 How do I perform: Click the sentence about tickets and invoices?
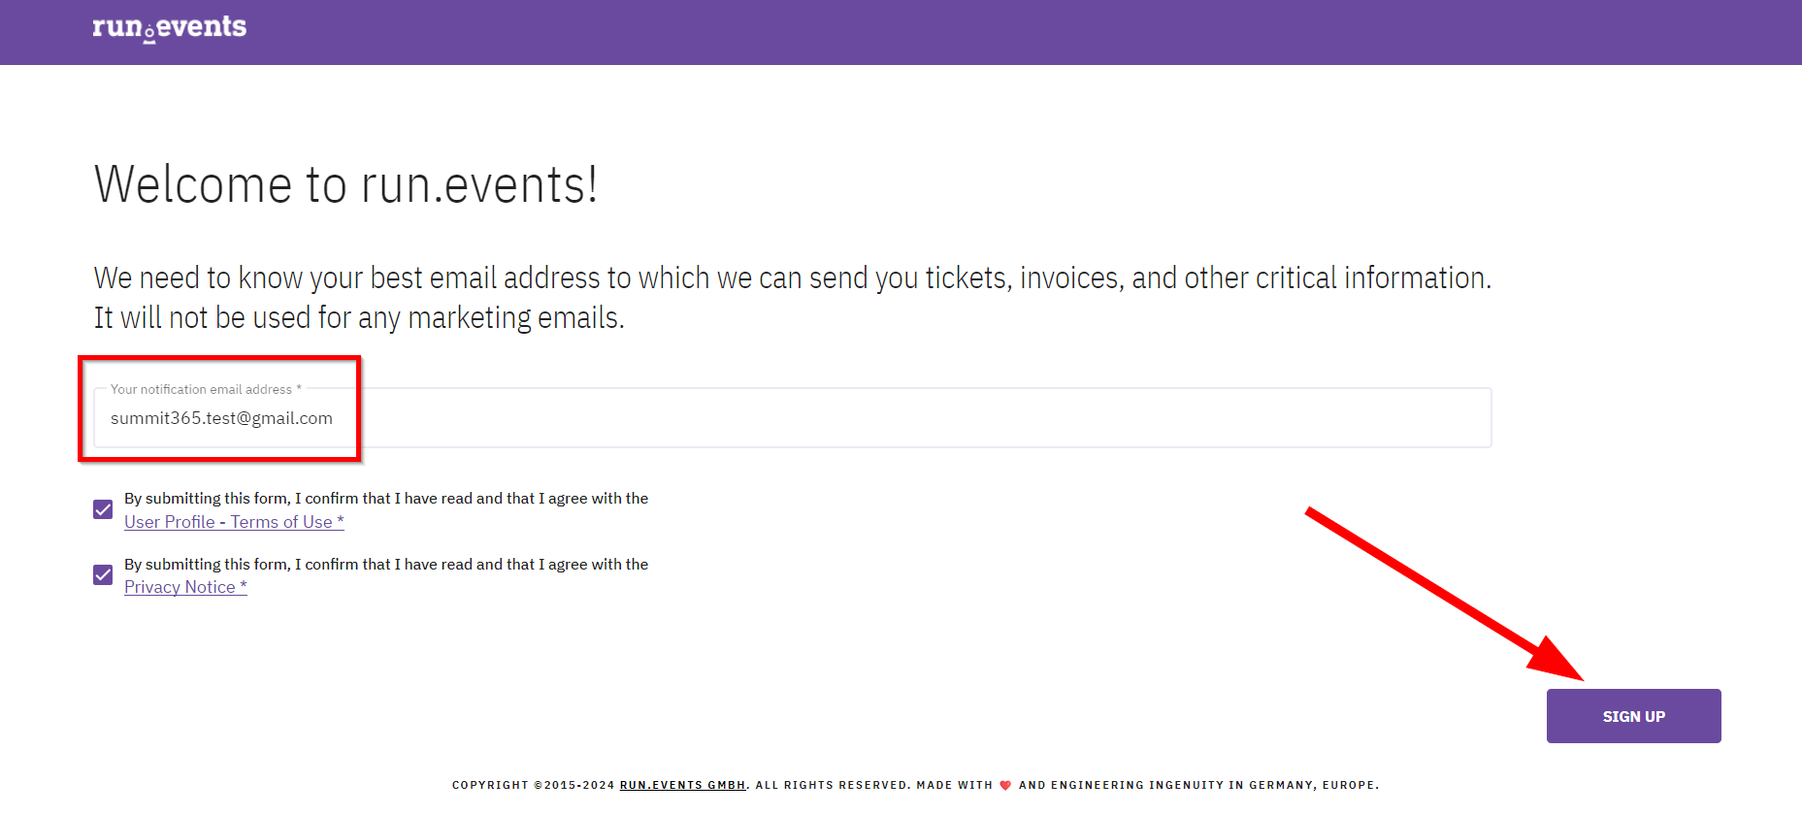pyautogui.click(x=792, y=277)
